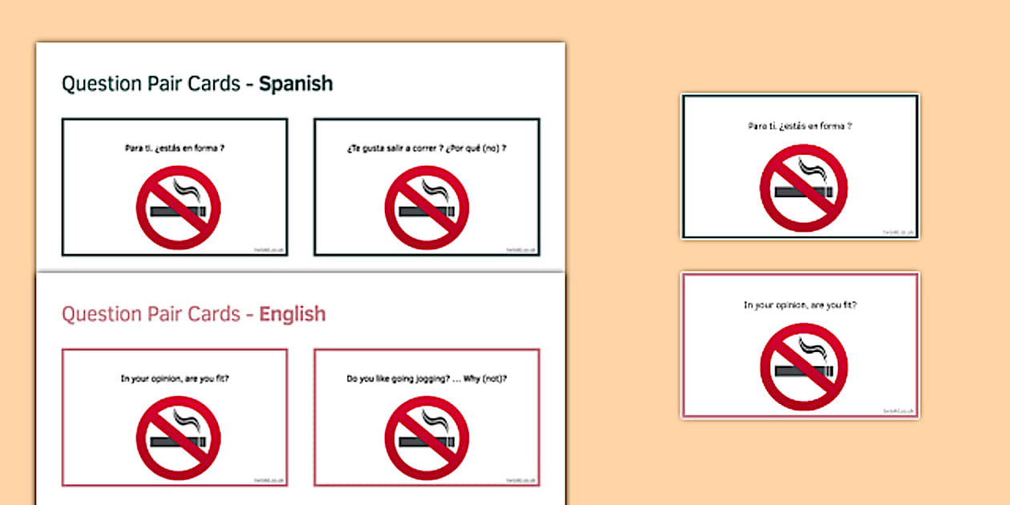Click the no-smoking icon under "¿Te gusta salir a correr?"
1010x505 pixels.
(426, 208)
